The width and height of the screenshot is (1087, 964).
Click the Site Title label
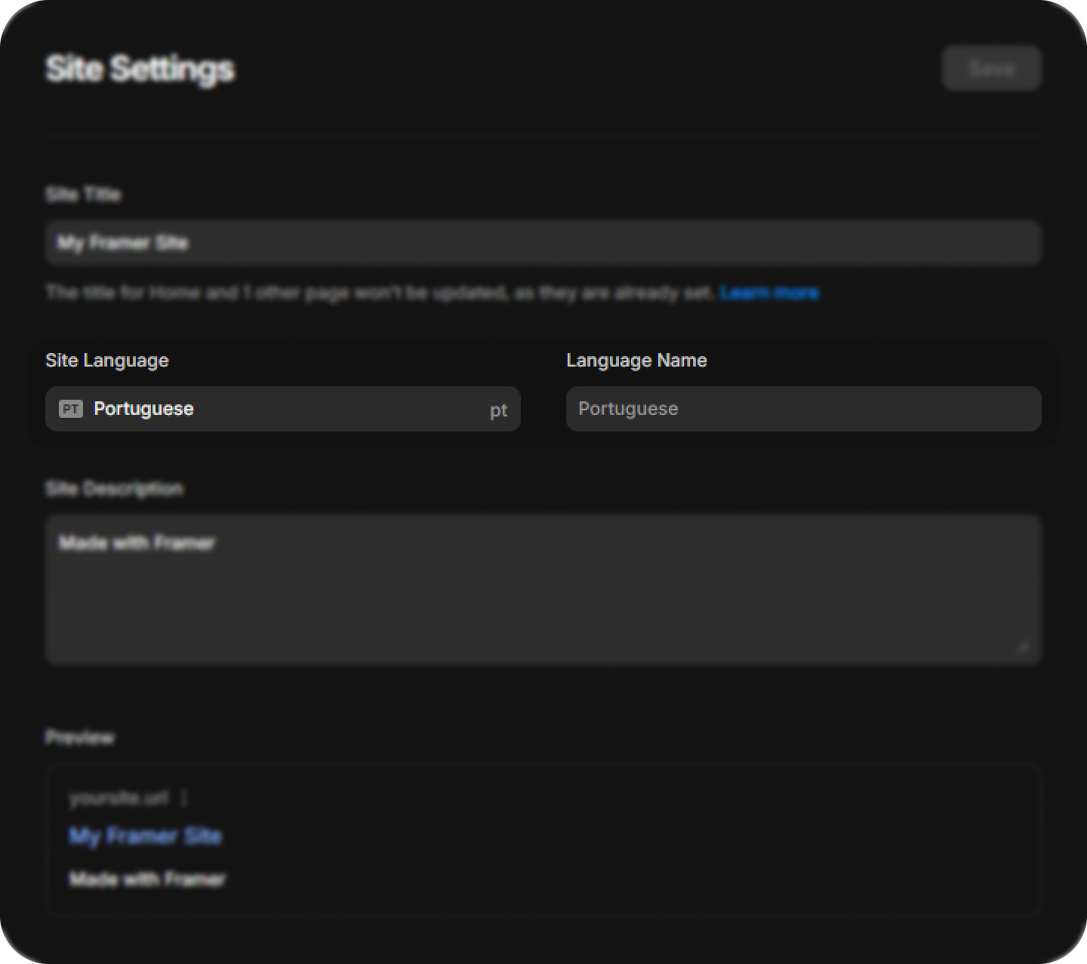tap(83, 195)
